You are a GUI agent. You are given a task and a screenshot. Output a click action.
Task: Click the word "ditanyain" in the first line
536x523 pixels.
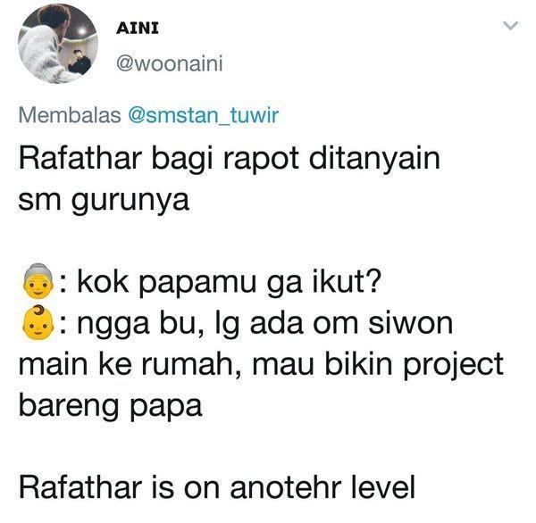374,158
